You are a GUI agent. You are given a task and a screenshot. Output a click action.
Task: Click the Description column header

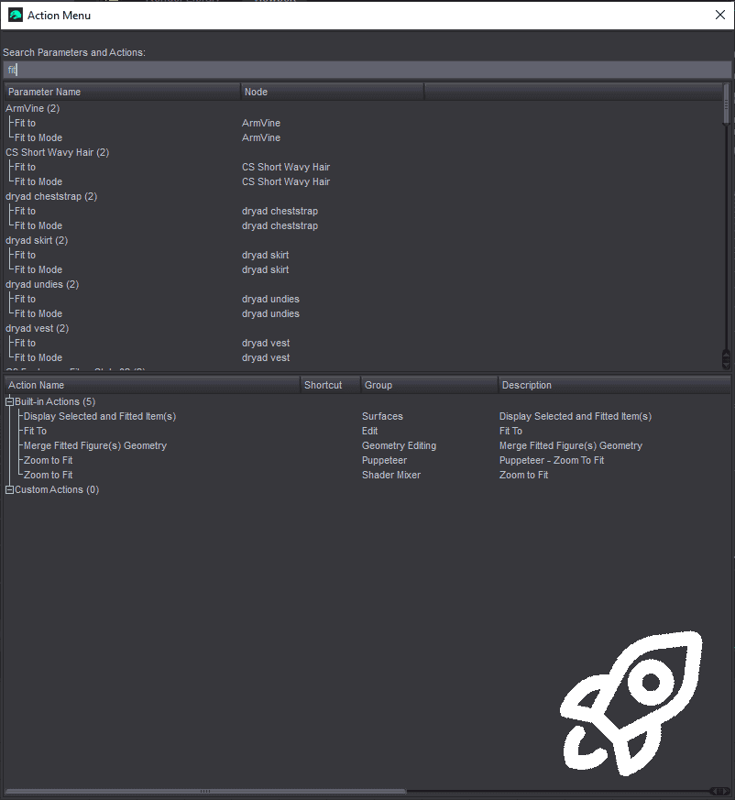pos(614,385)
